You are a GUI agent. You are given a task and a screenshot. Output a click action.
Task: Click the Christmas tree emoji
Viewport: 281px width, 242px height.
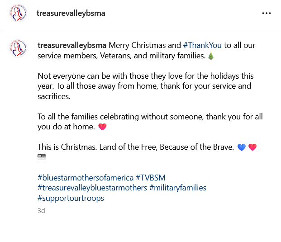(x=210, y=56)
